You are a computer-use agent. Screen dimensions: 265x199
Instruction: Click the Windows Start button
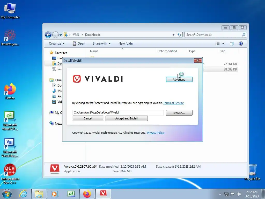click(7, 194)
